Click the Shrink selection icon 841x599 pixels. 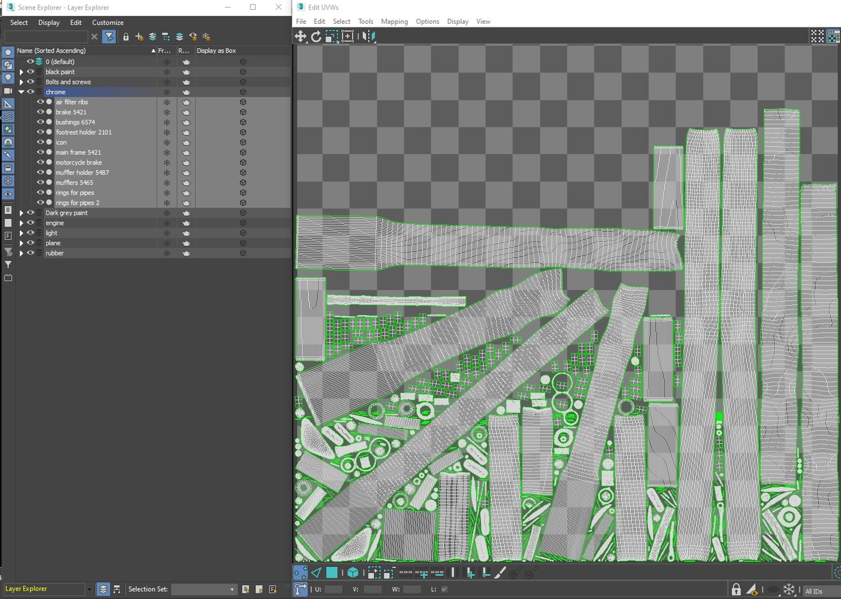389,572
